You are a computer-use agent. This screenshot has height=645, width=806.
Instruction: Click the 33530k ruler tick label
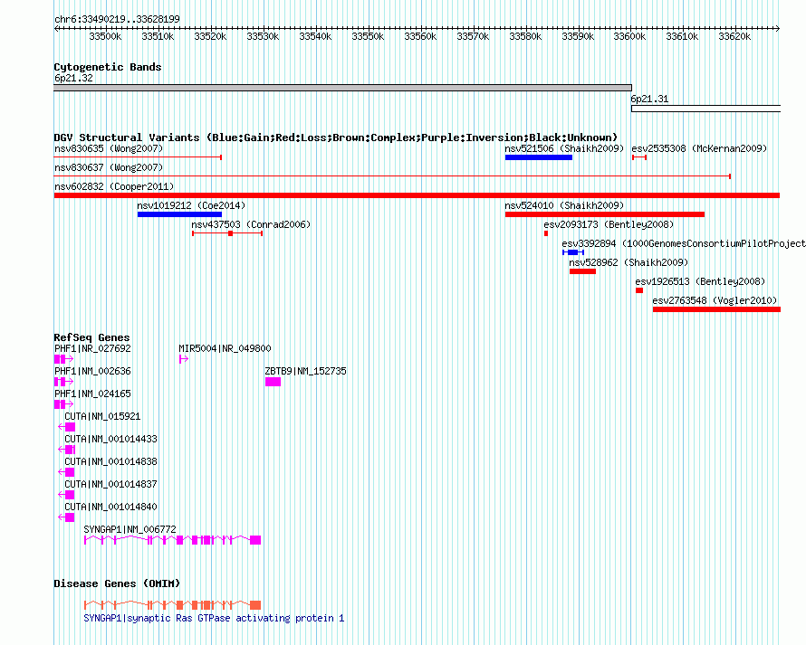(x=263, y=36)
